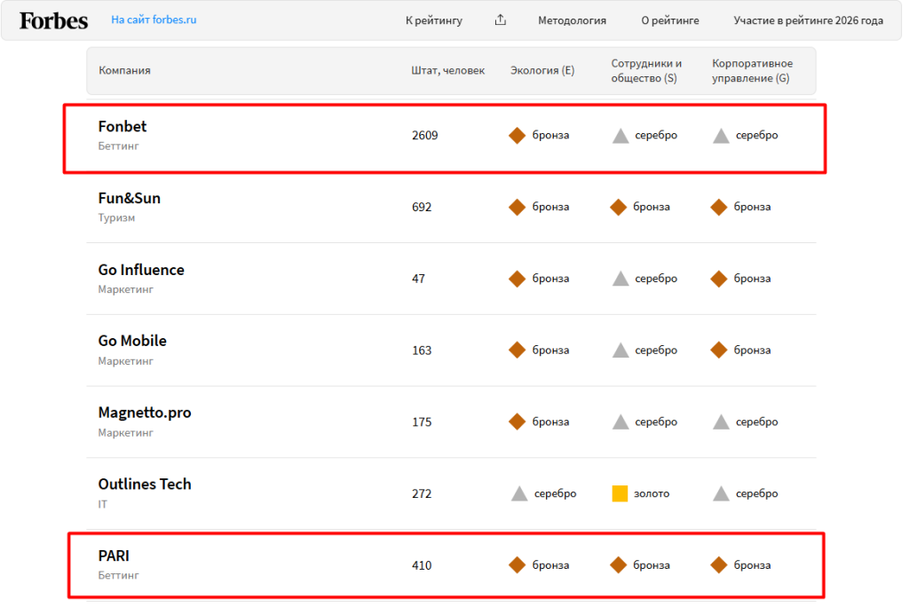Click Fonbet silver governance triangle icon
This screenshot has width=909, height=607.
coord(721,137)
